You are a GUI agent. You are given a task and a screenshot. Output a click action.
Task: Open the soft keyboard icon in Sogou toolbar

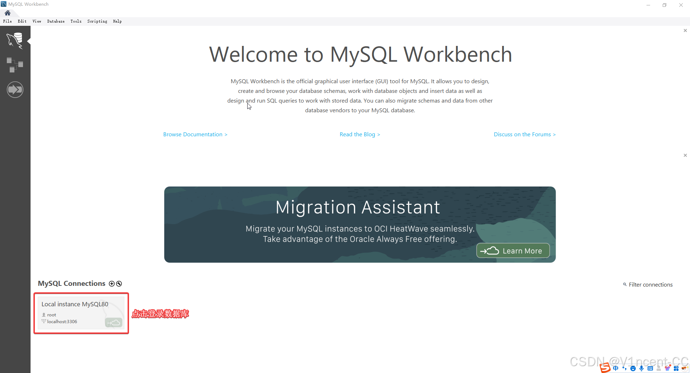pyautogui.click(x=650, y=368)
